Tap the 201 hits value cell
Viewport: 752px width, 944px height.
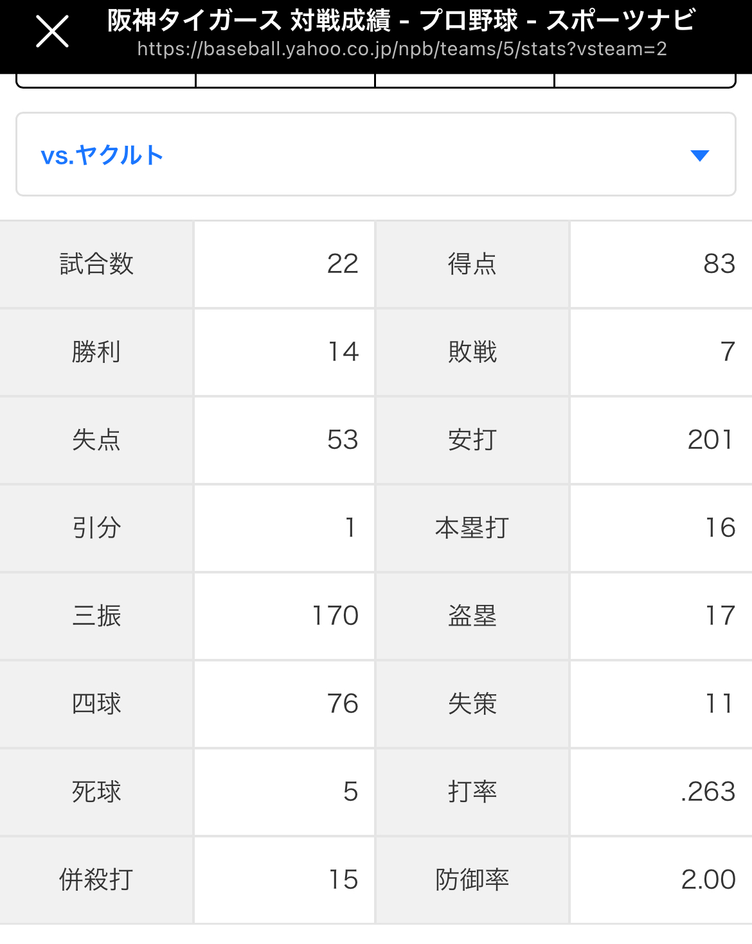point(661,440)
